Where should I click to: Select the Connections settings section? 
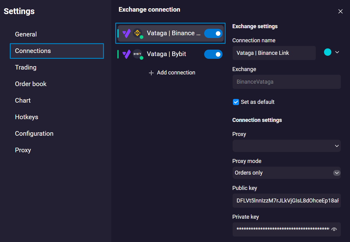click(x=57, y=51)
